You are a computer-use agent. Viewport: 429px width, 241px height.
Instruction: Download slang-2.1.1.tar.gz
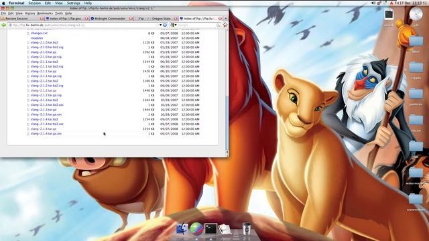[44, 72]
